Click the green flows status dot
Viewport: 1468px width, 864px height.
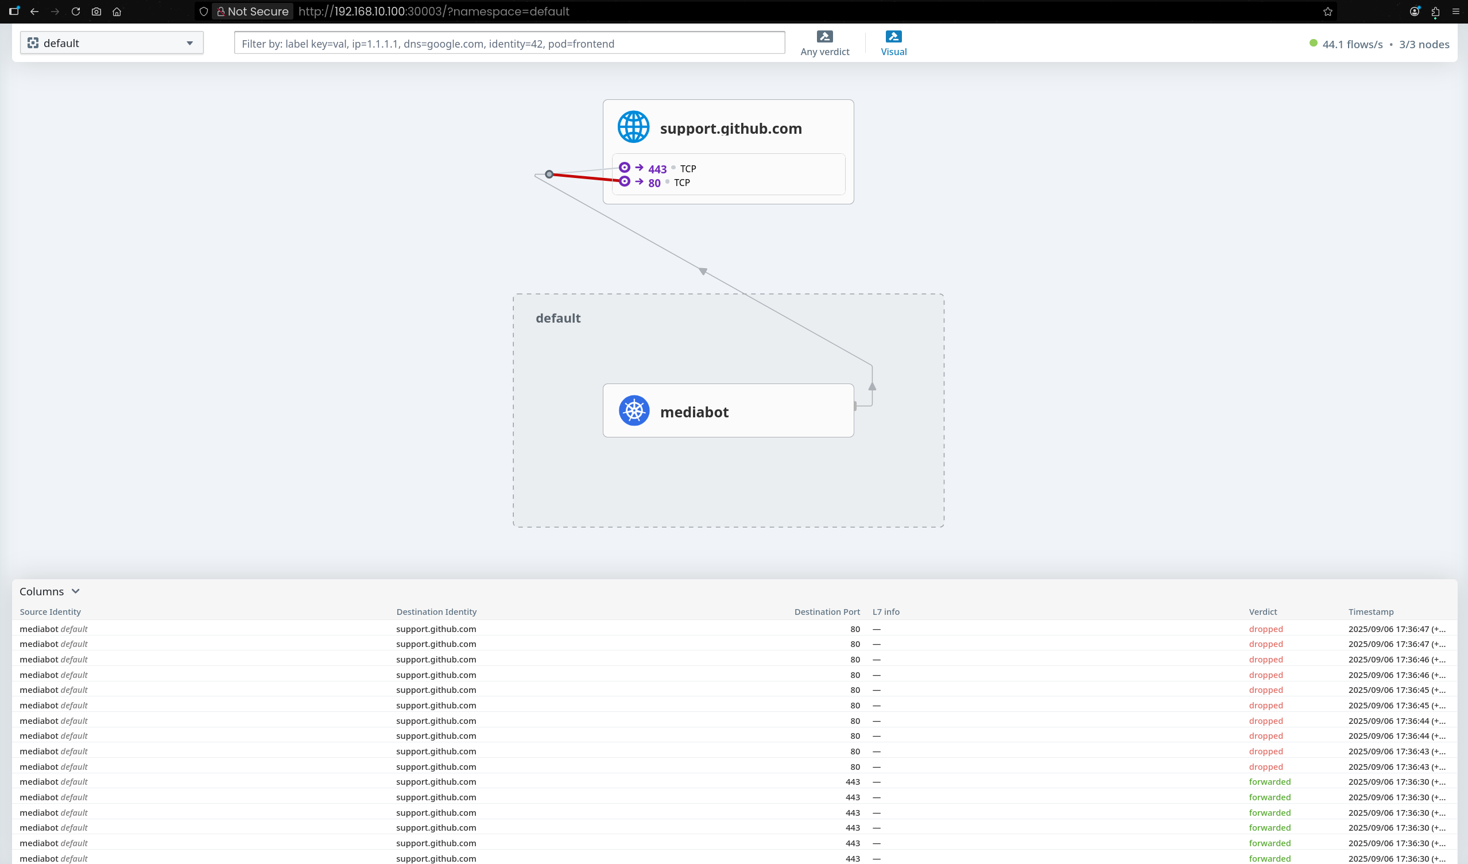click(1314, 43)
